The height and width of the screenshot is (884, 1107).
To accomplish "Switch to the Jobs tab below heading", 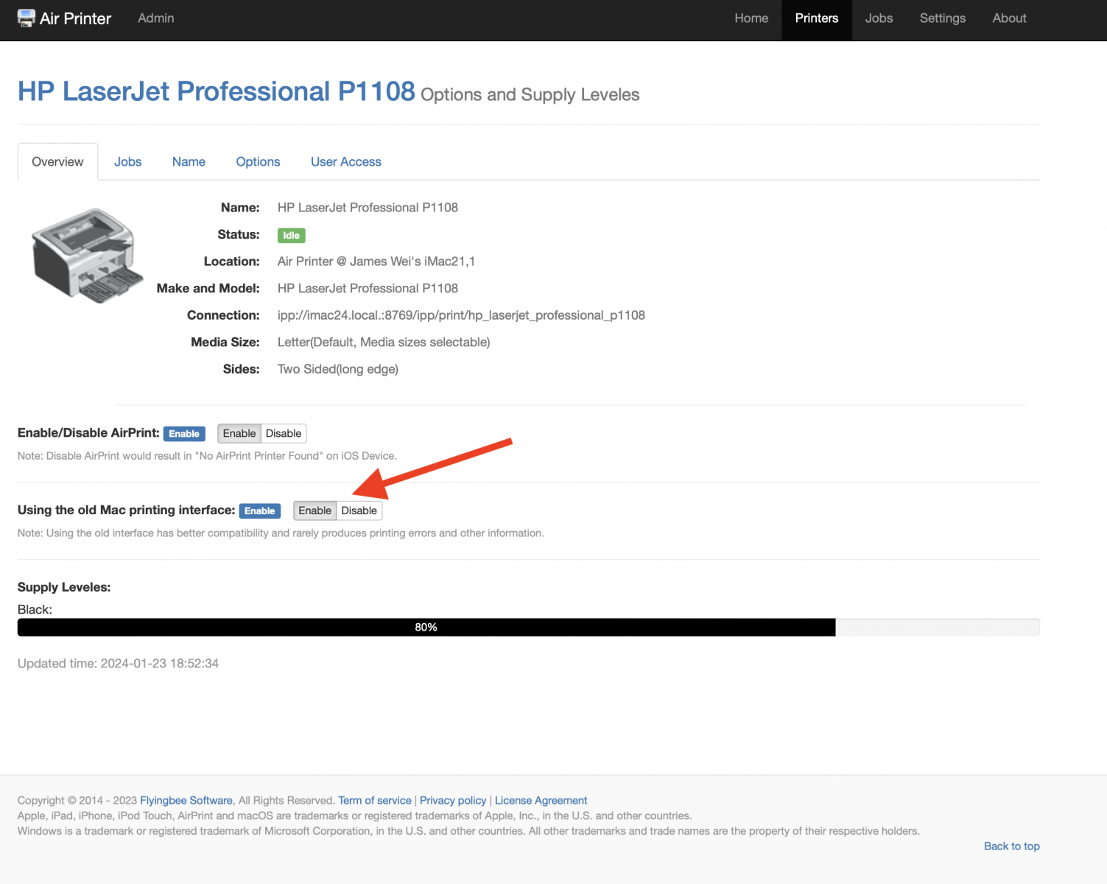I will click(127, 161).
